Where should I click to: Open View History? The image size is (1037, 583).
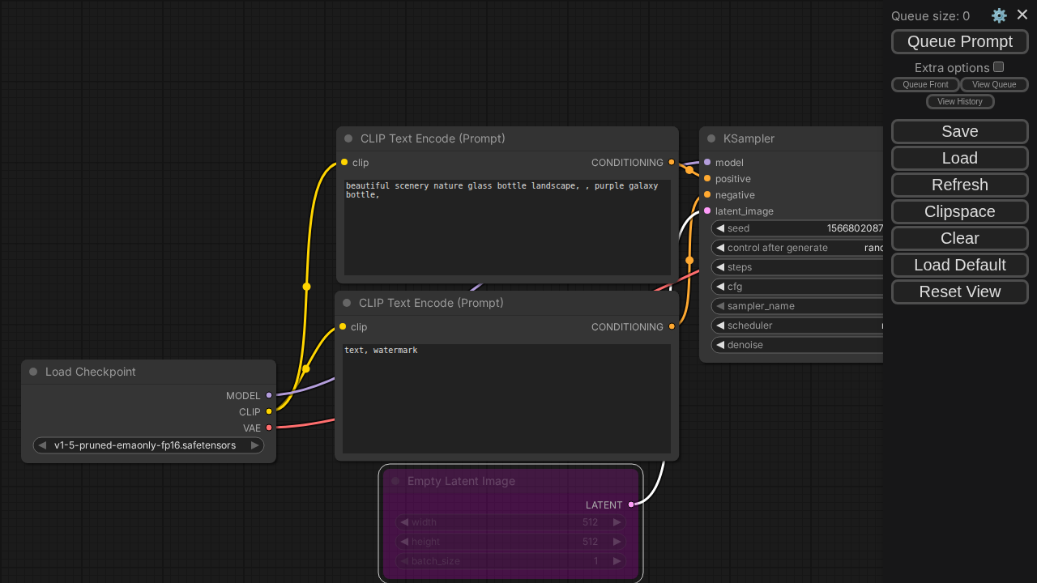point(959,101)
